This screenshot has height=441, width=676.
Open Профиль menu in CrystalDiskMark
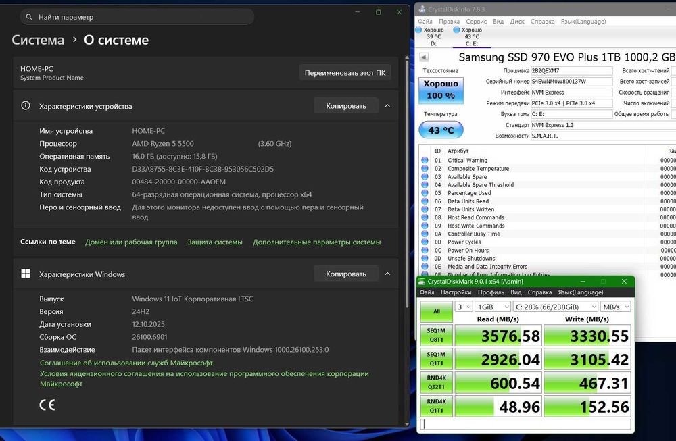[491, 292]
